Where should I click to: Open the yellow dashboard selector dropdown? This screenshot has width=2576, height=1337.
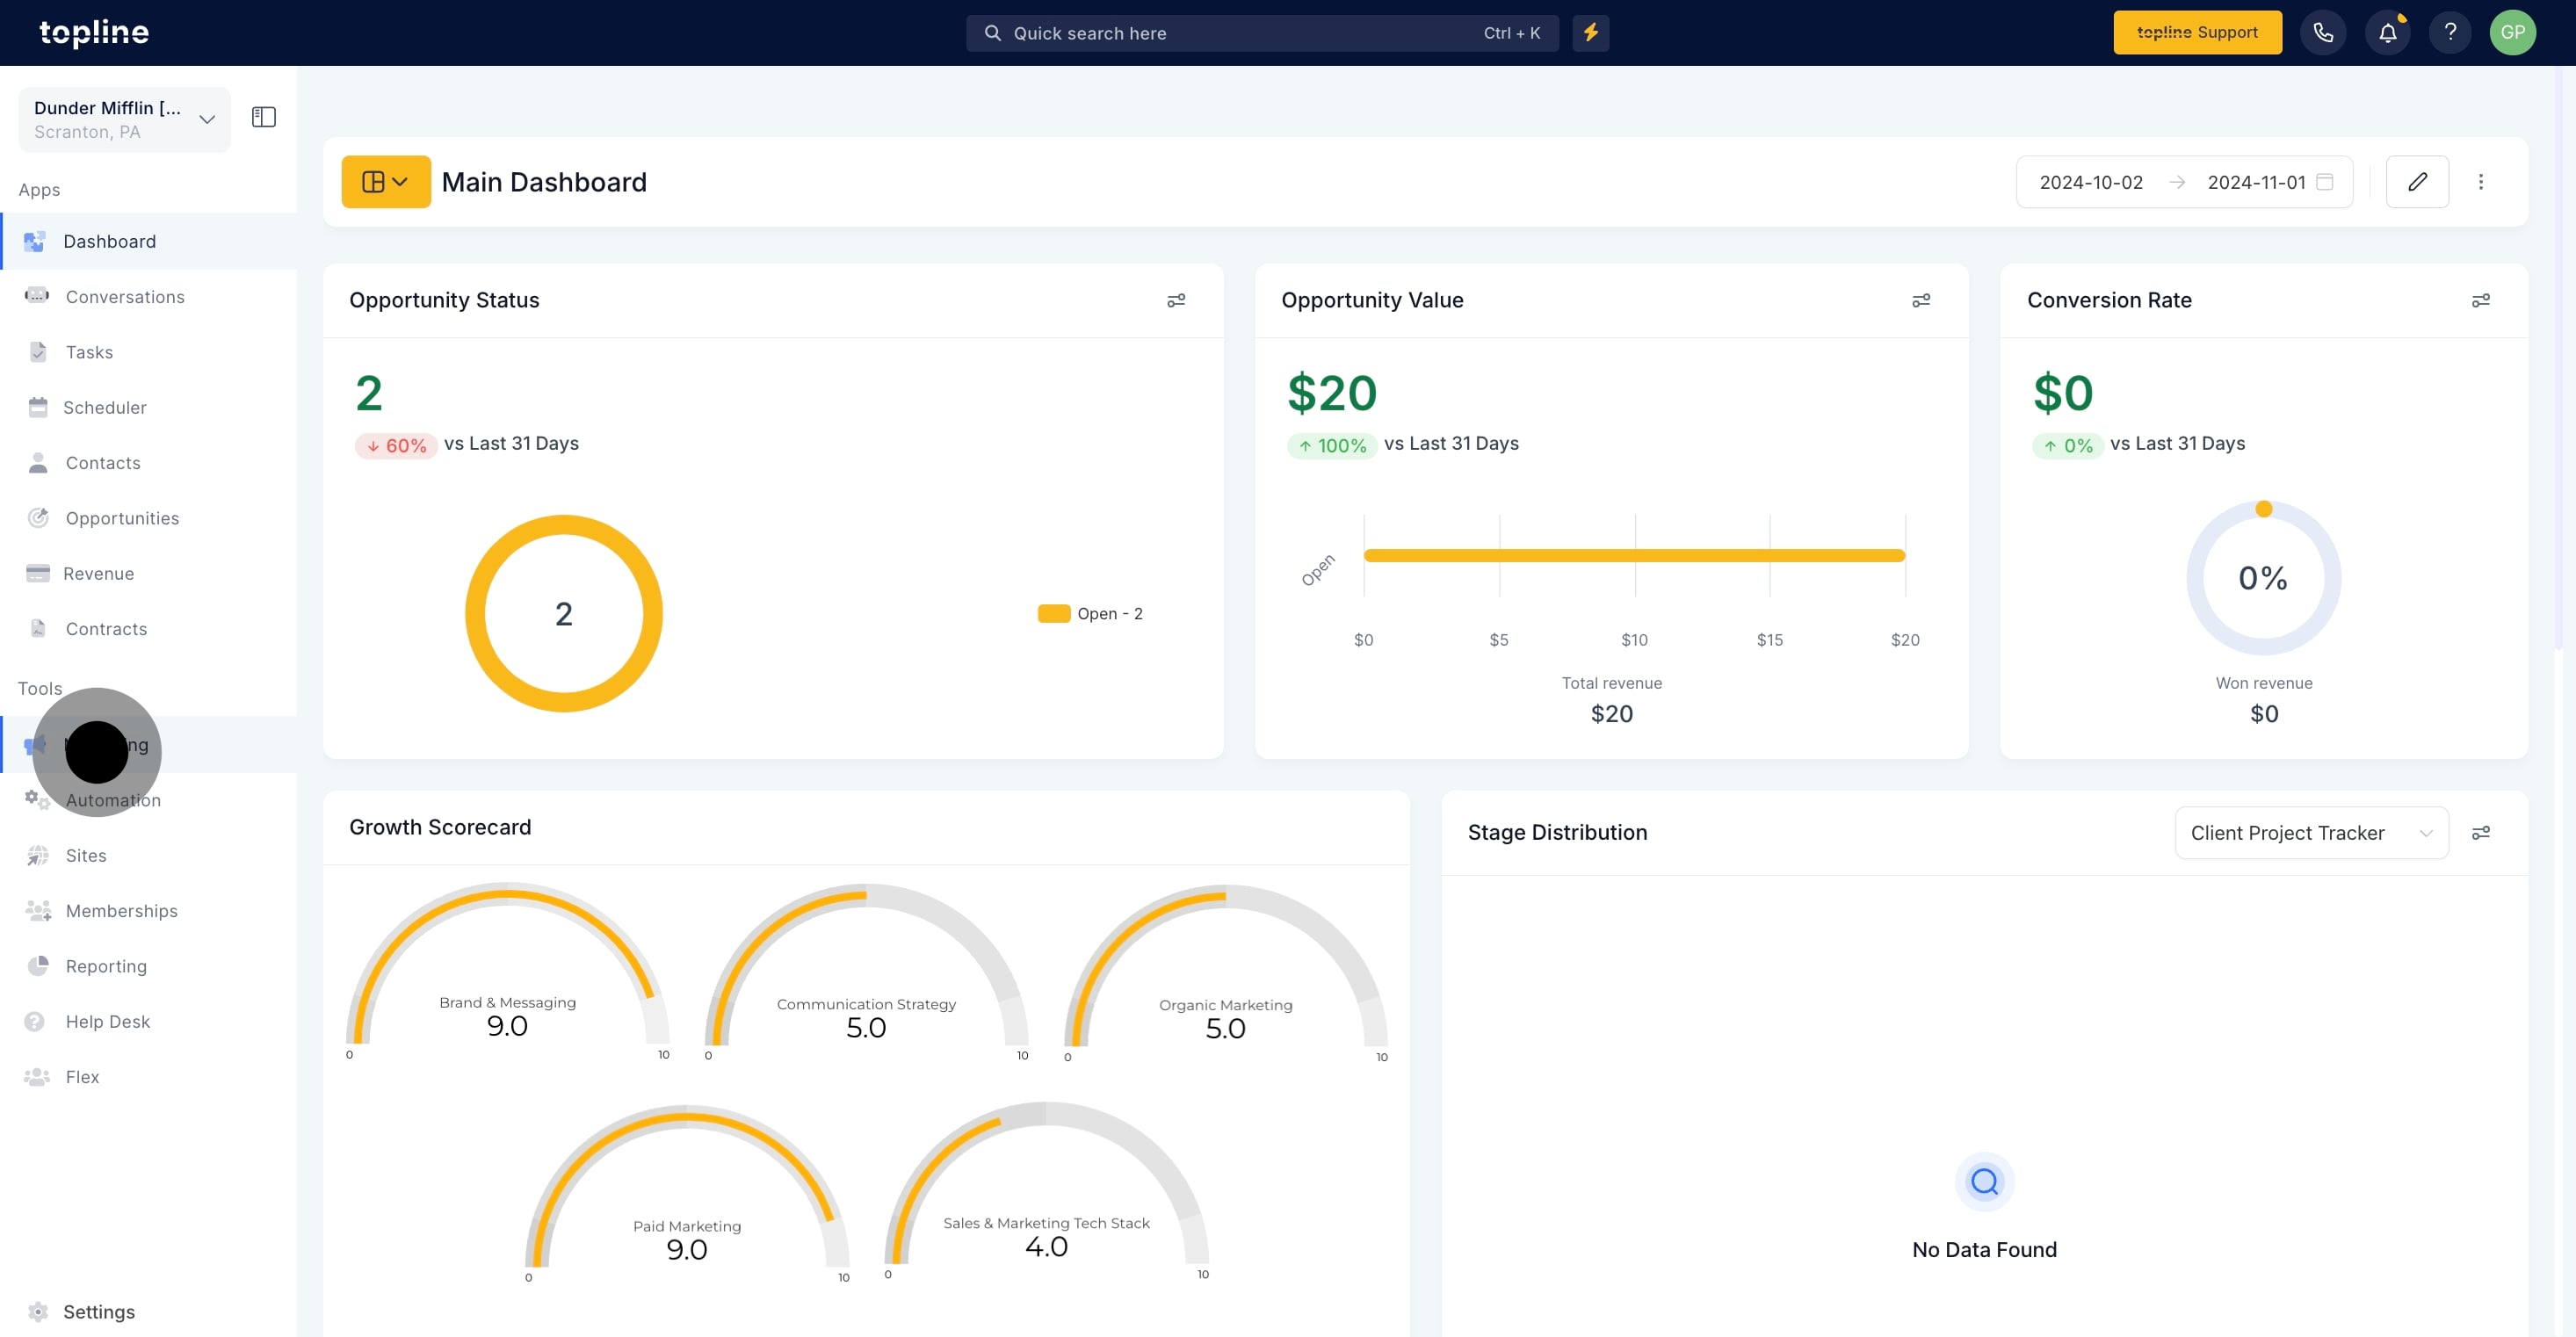(386, 182)
